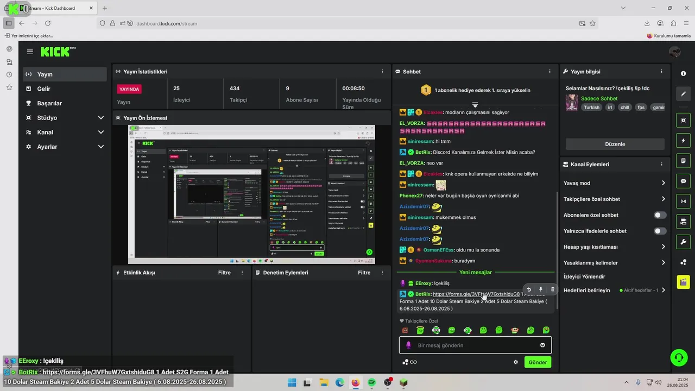The height and width of the screenshot is (391, 695).
Task: Click the lightning bolt icon in right rail
Action: point(683,141)
